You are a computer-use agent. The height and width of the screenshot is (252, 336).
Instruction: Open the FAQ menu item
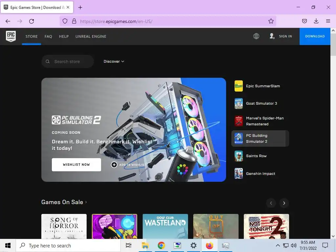click(x=48, y=36)
